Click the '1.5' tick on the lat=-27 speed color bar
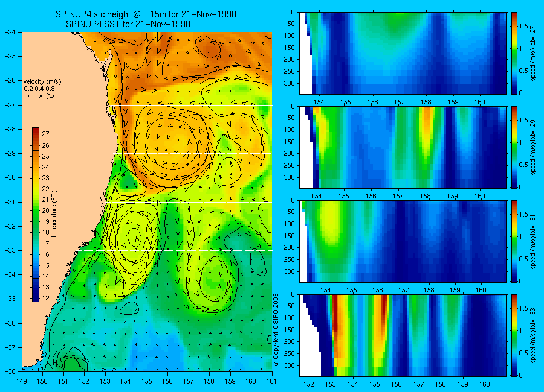The width and height of the screenshot is (544, 392). [524, 27]
